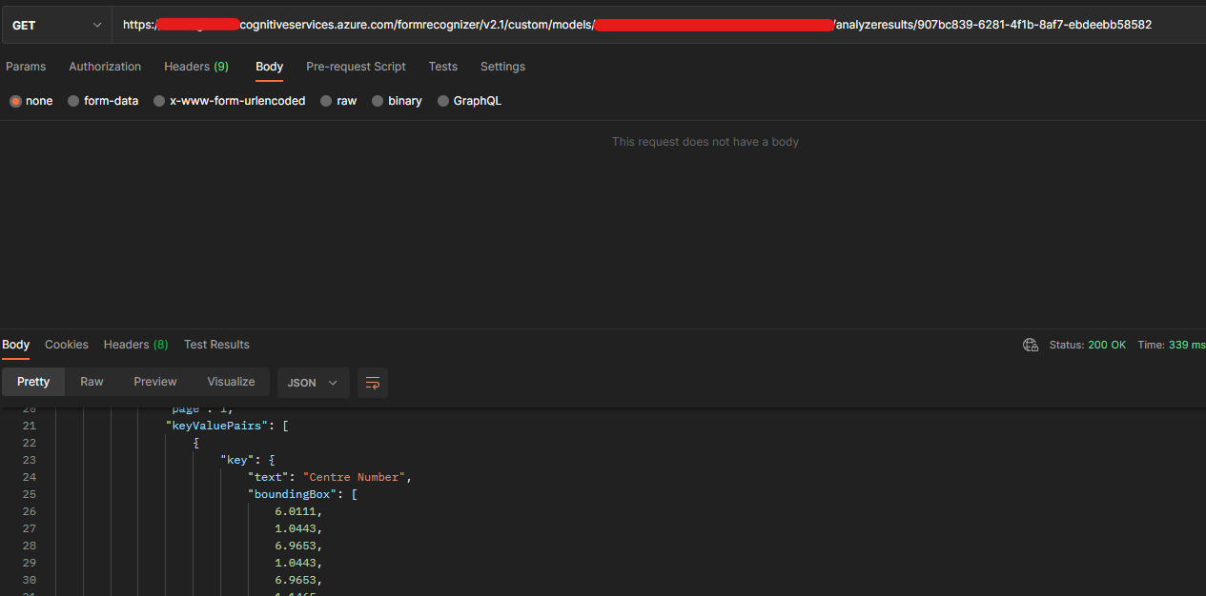Select x-www-form-urlencoded body type
This screenshot has width=1206, height=596.
[x=230, y=101]
